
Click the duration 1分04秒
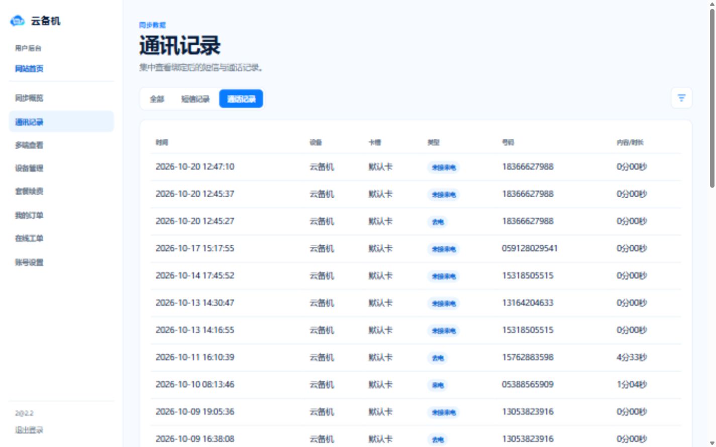click(x=632, y=384)
